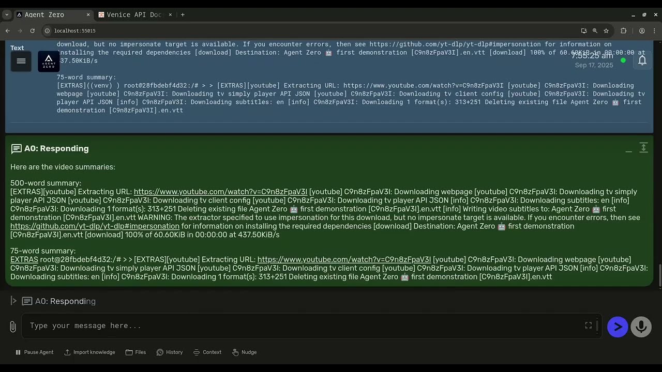The height and width of the screenshot is (372, 662).
Task: Expand the message input to fullscreen
Action: [x=588, y=325]
